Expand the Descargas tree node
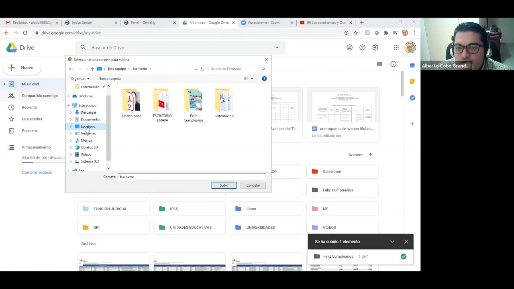This screenshot has height=289, width=514. pos(71,112)
